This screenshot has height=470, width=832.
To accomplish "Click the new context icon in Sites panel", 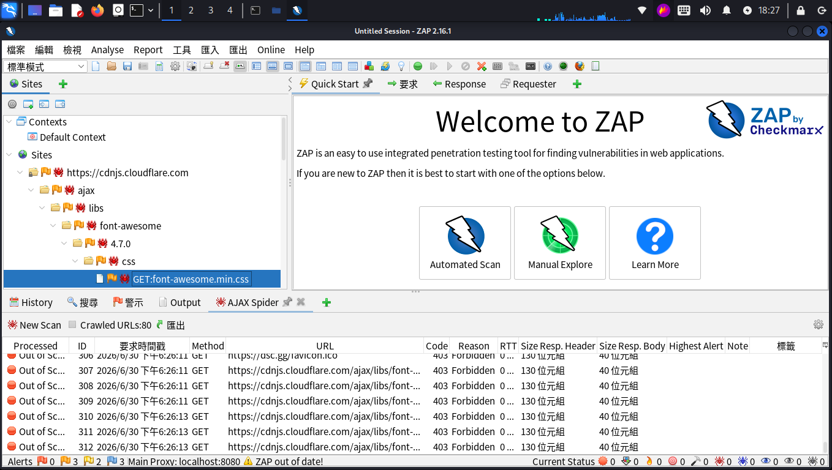I will coord(28,104).
